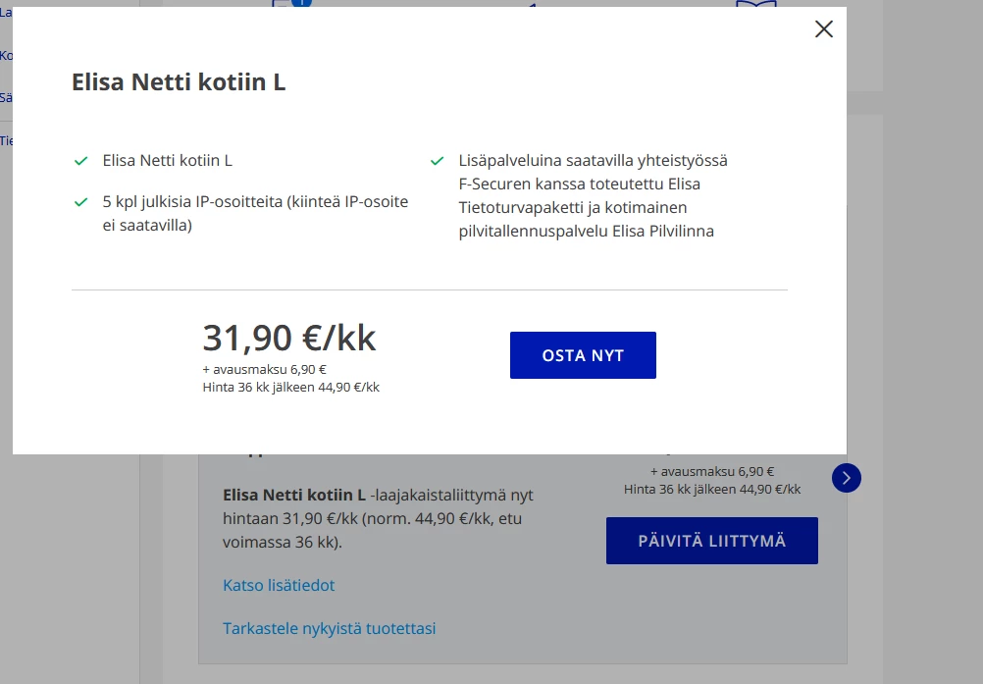Select the bold Elisa Netti kotiin L offer text
983x684 pixels.
pos(294,495)
